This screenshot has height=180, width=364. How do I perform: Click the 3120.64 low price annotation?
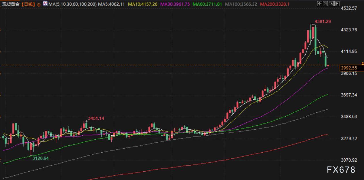pyautogui.click(x=40, y=158)
